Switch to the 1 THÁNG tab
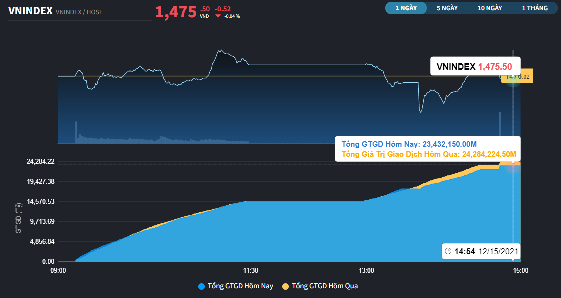The height and width of the screenshot is (298, 561). point(535,8)
